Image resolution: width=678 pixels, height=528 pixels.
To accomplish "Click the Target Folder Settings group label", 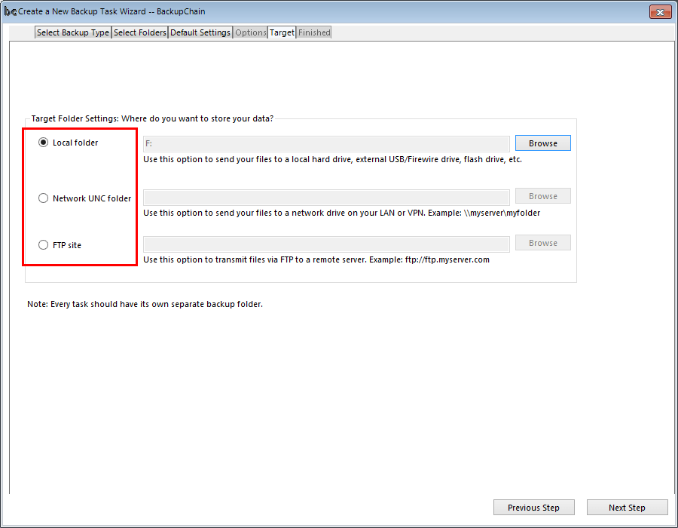I will [152, 118].
